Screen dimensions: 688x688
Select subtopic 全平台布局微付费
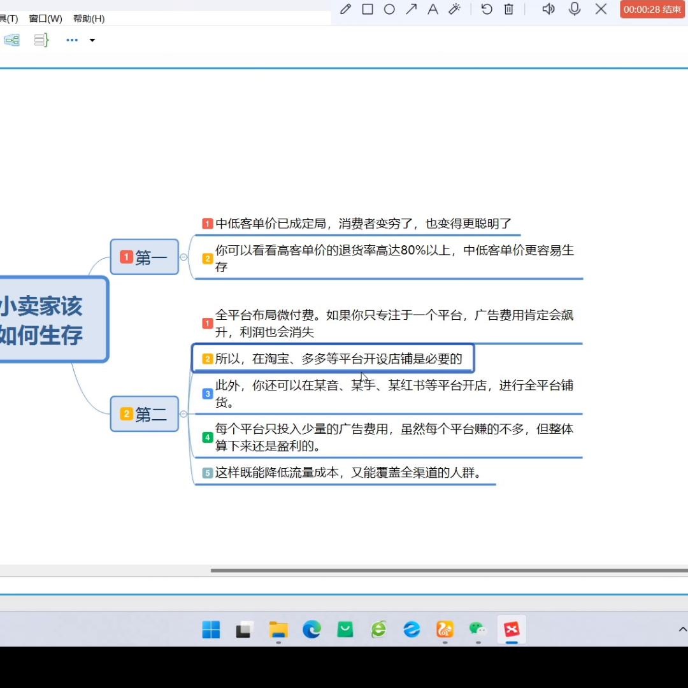(389, 324)
